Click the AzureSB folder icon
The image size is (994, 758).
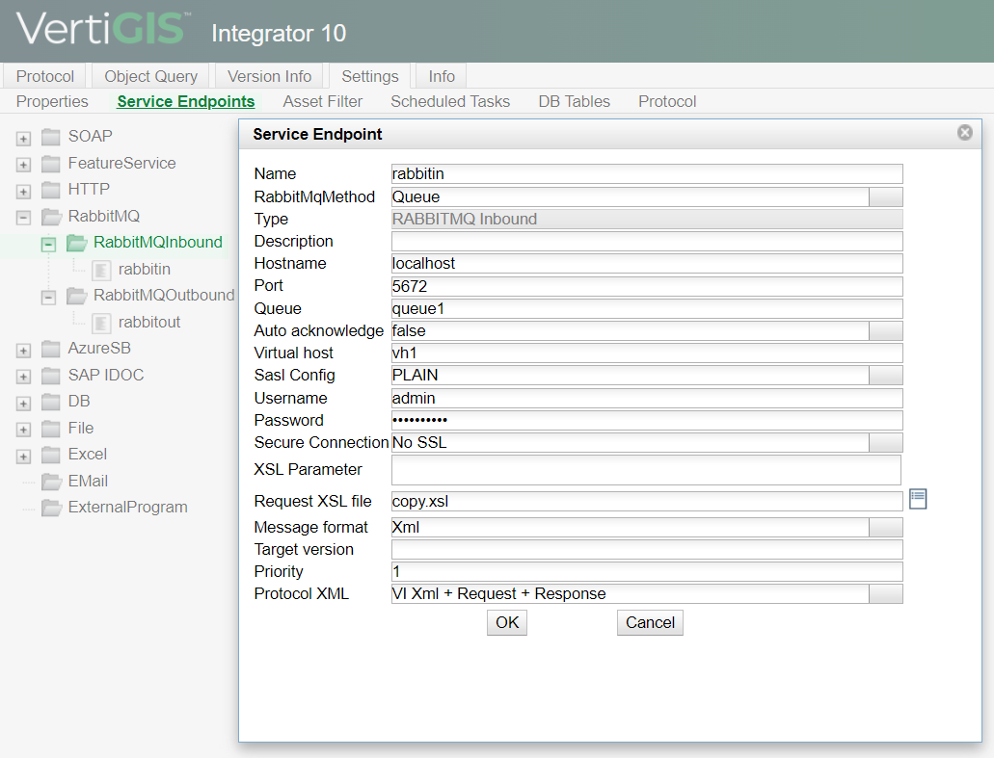51,349
